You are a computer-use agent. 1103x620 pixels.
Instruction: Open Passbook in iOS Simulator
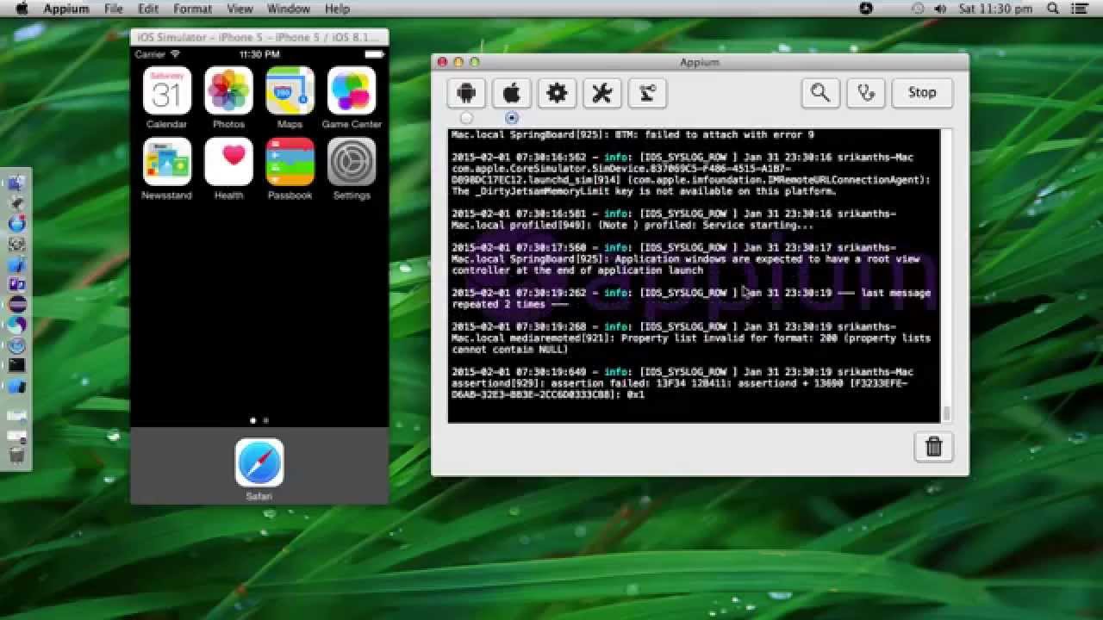pyautogui.click(x=290, y=169)
